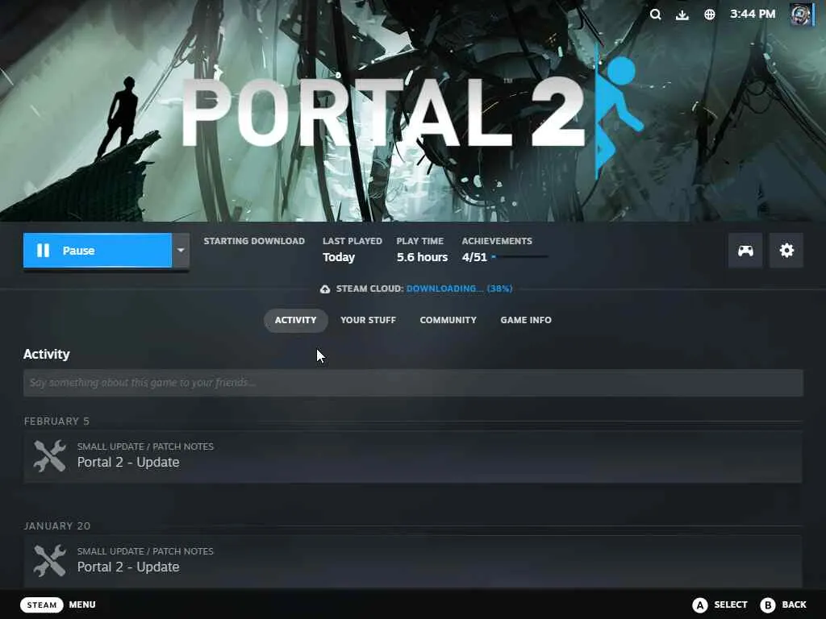Click the Starting Download status label
The image size is (826, 619).
point(254,241)
